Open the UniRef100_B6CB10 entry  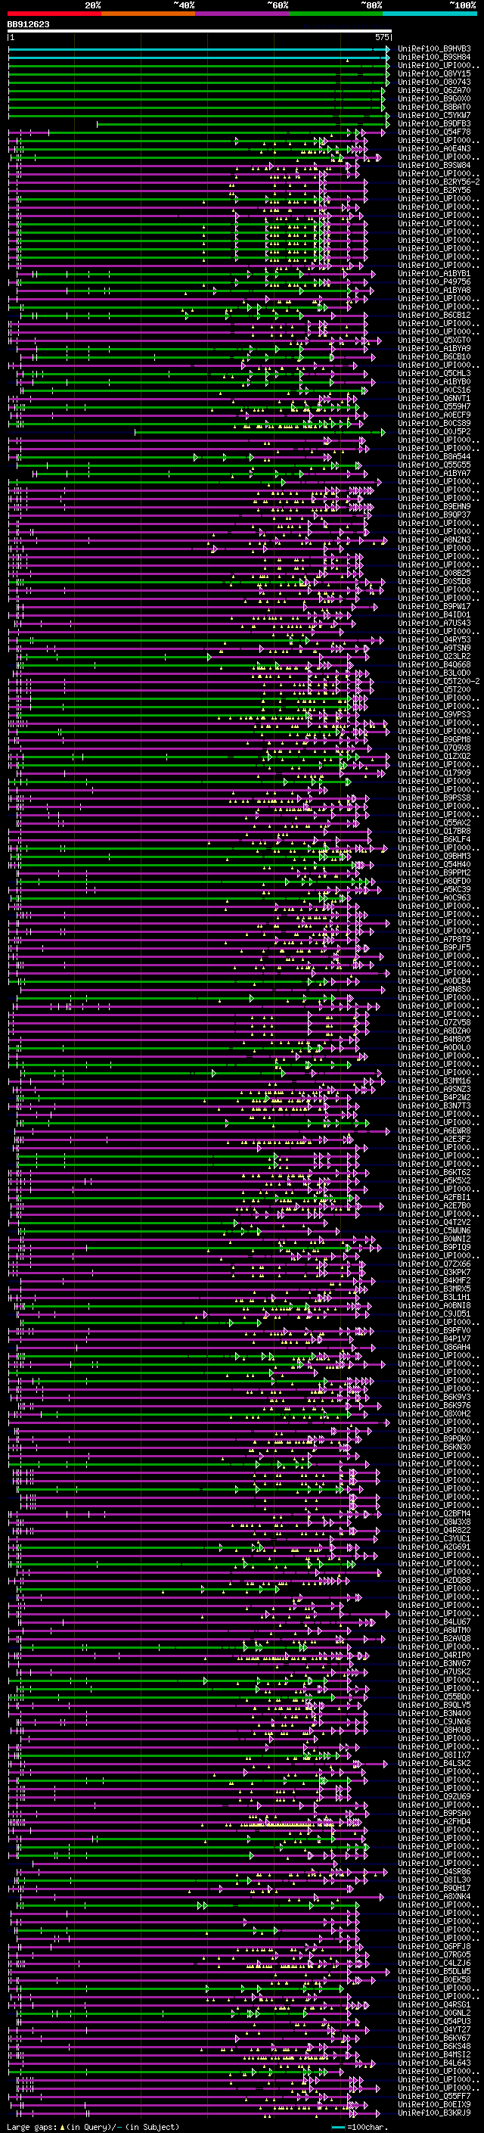point(434,357)
